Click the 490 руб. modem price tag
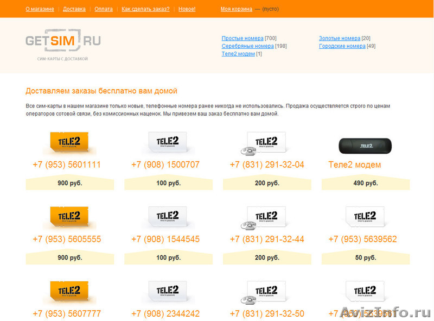This screenshot has width=434, height=321. 366,183
